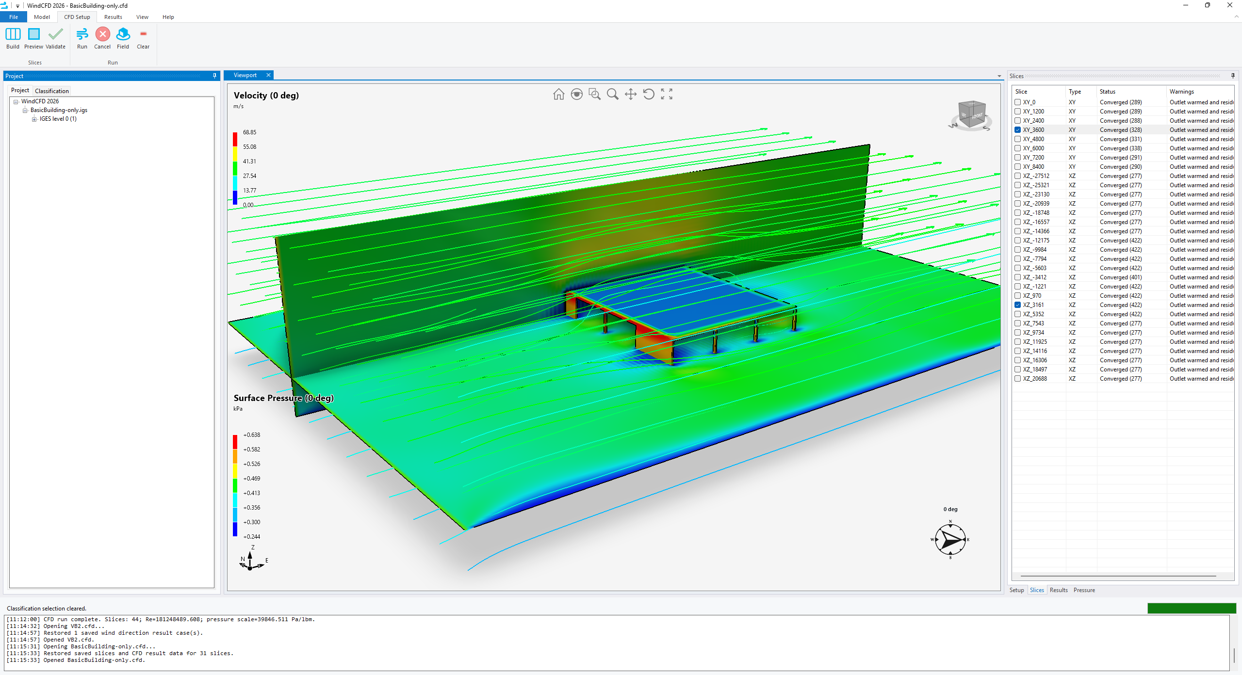Click the Validate checkmark icon
The image size is (1242, 675).
[x=55, y=34]
